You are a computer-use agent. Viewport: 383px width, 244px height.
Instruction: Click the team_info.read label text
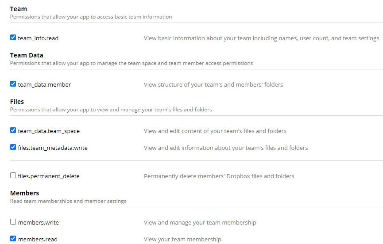[x=38, y=38]
